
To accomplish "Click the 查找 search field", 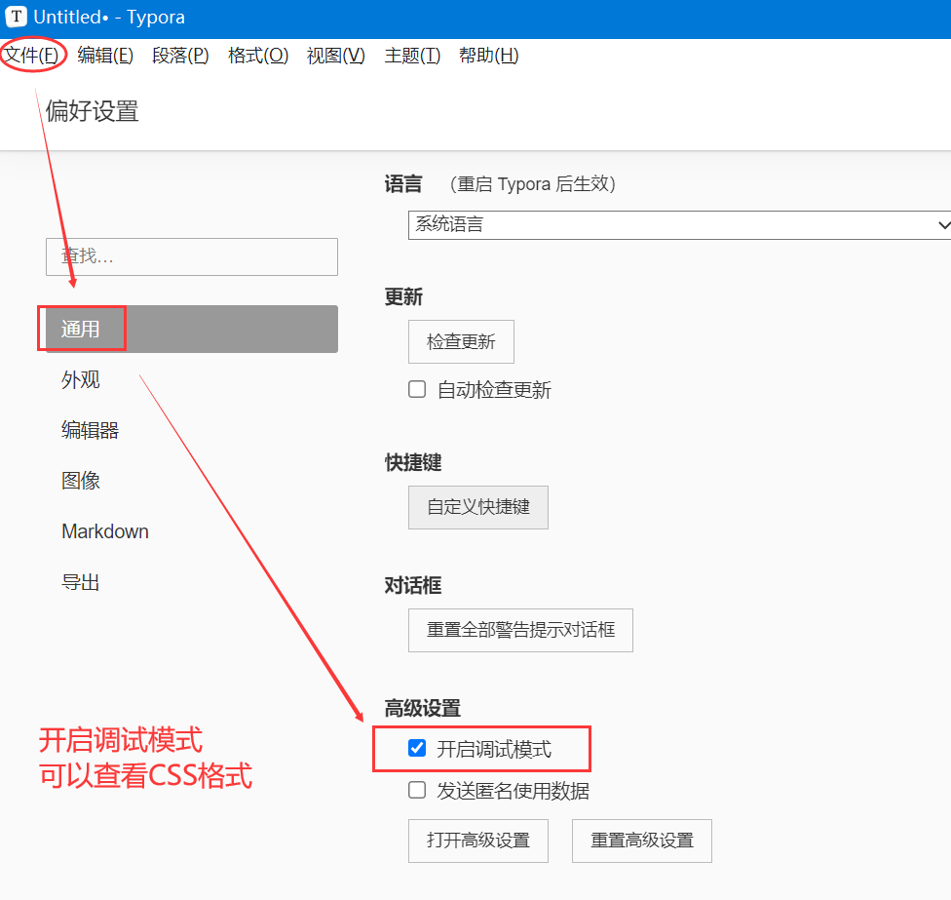I will tap(192, 256).
